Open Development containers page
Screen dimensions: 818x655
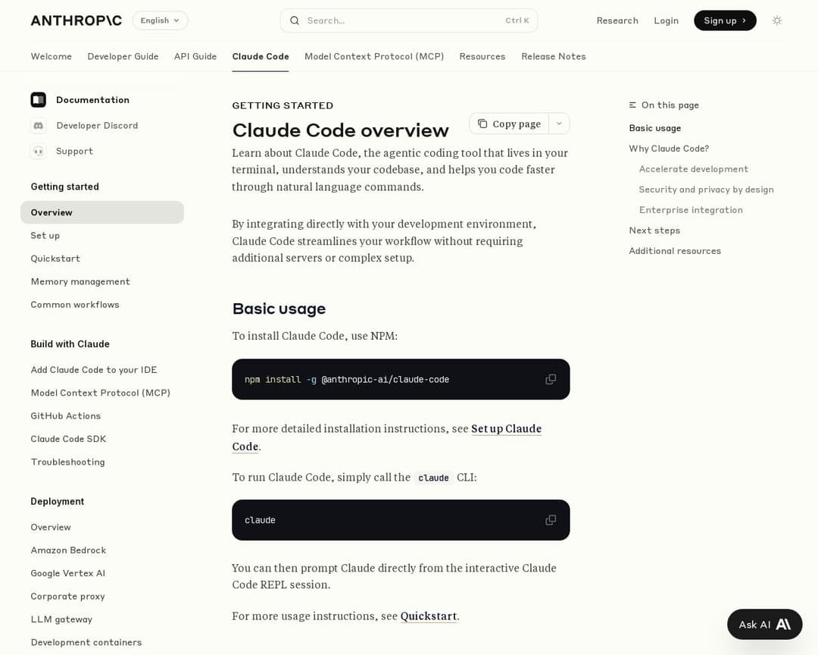[x=86, y=642]
